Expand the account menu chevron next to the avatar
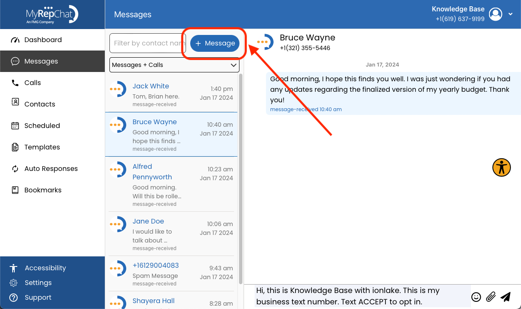Screen dimensions: 521x309 (510, 14)
